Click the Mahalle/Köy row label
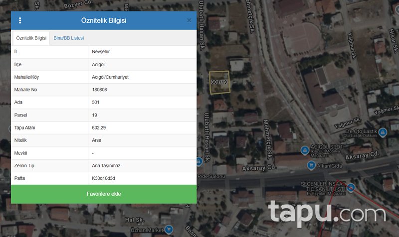 click(26, 77)
